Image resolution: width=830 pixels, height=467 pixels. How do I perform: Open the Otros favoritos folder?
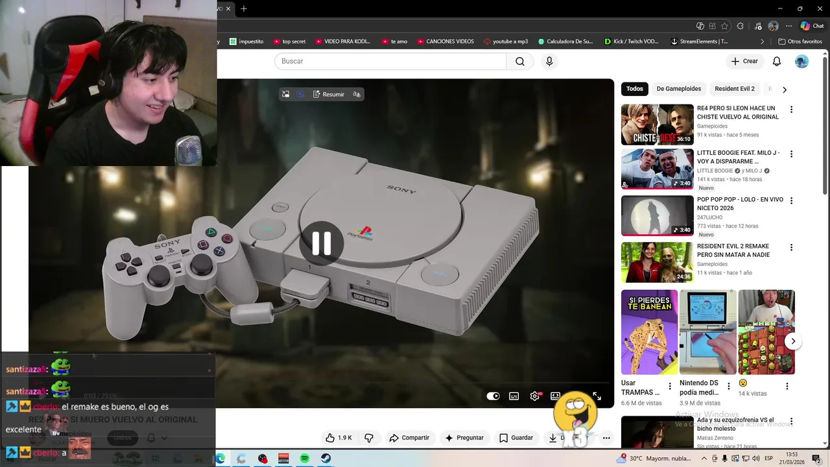[x=800, y=42]
